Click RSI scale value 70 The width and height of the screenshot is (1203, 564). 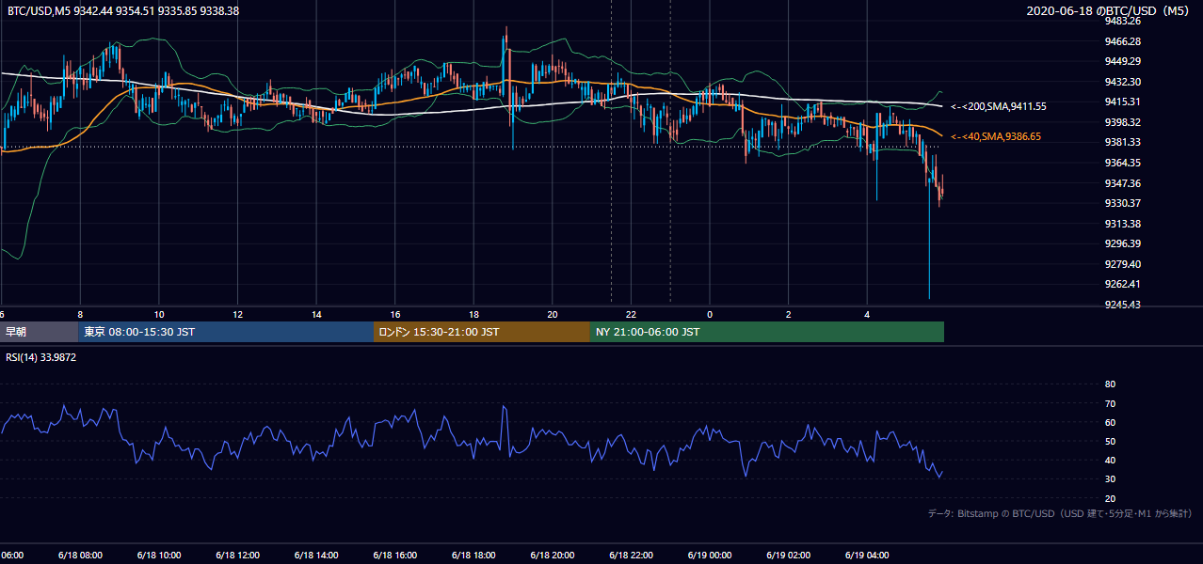pos(1110,403)
